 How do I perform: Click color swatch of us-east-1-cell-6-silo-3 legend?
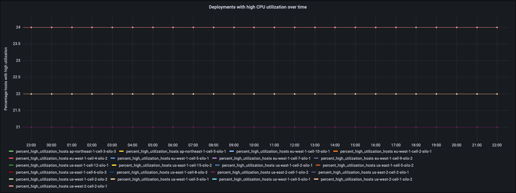point(11,172)
